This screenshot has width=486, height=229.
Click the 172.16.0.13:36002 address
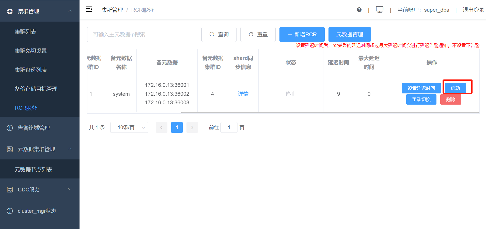pyautogui.click(x=167, y=94)
